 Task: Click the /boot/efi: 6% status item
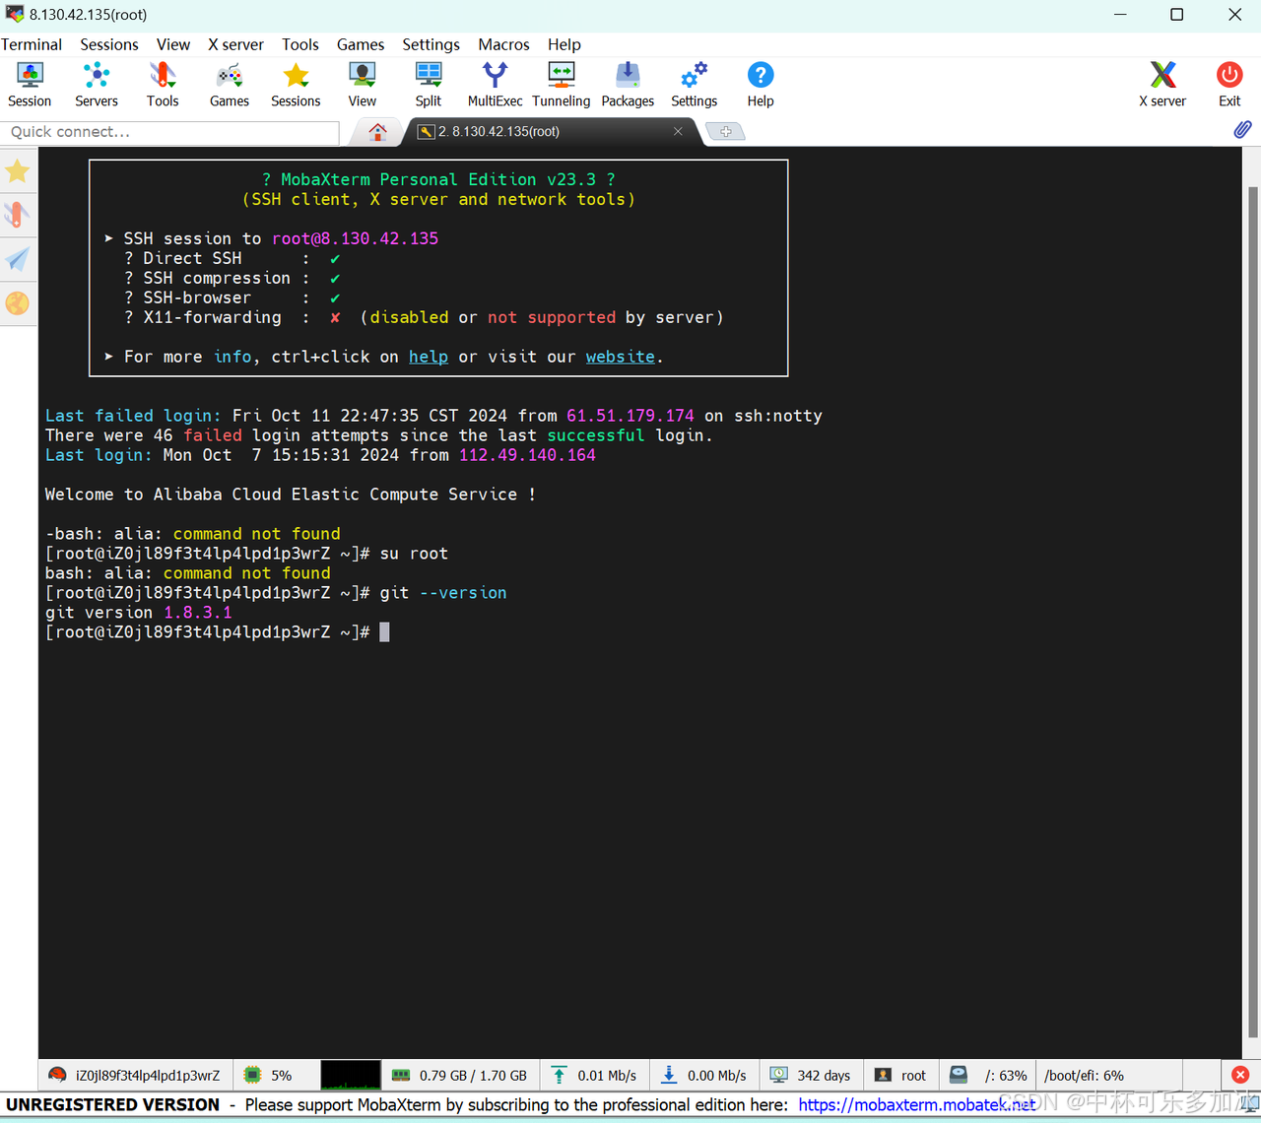(1084, 1076)
